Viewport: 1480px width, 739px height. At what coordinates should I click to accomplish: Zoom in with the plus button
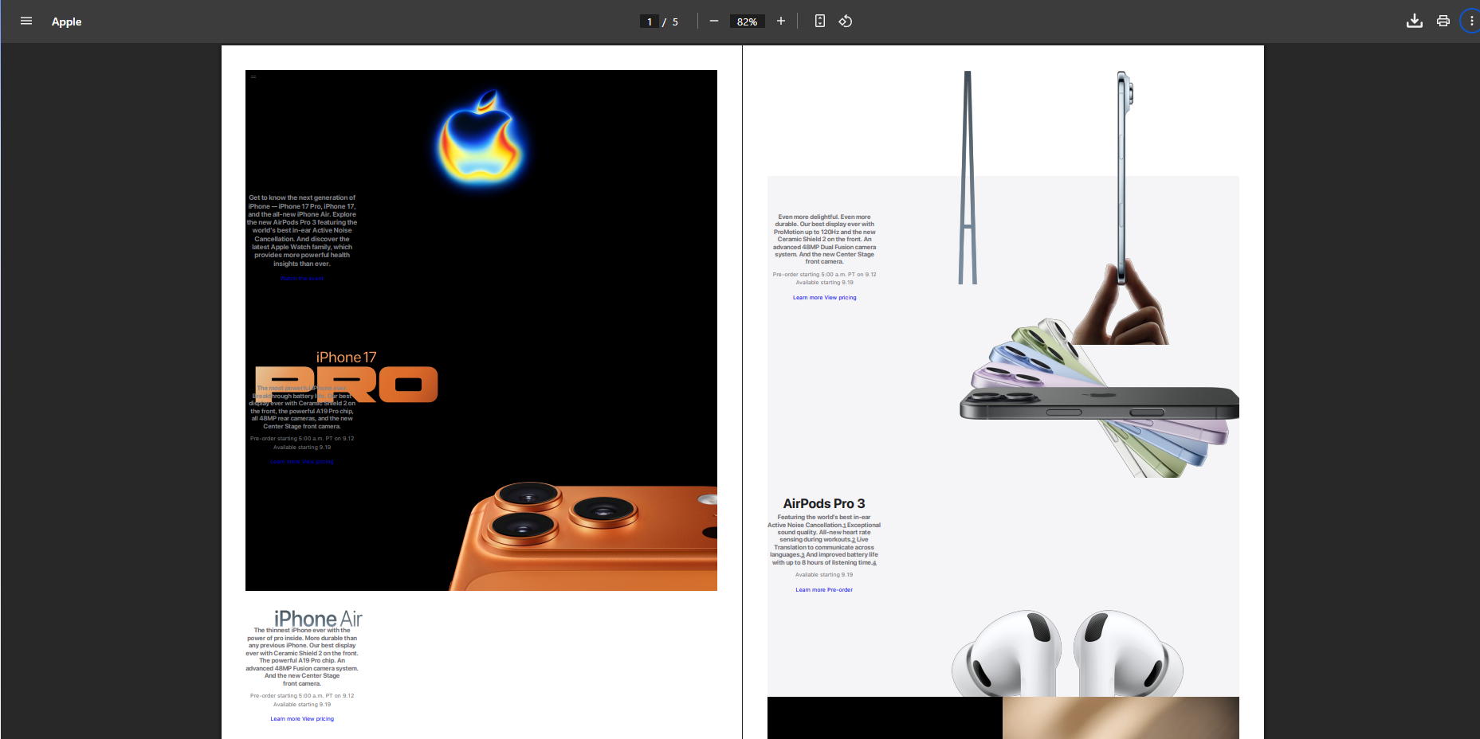click(781, 22)
